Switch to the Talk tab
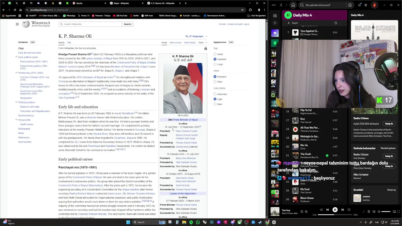The height and width of the screenshot is (226, 402). point(69,43)
